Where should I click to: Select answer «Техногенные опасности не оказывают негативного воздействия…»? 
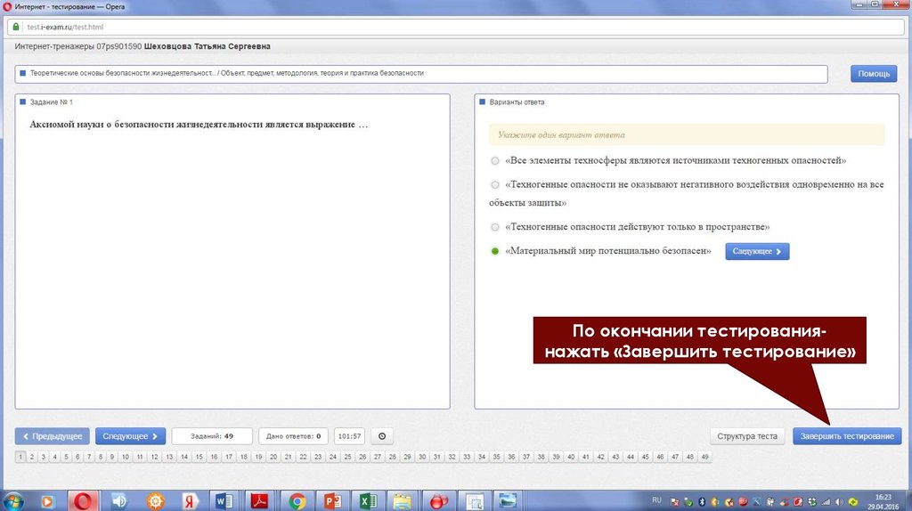tap(495, 185)
